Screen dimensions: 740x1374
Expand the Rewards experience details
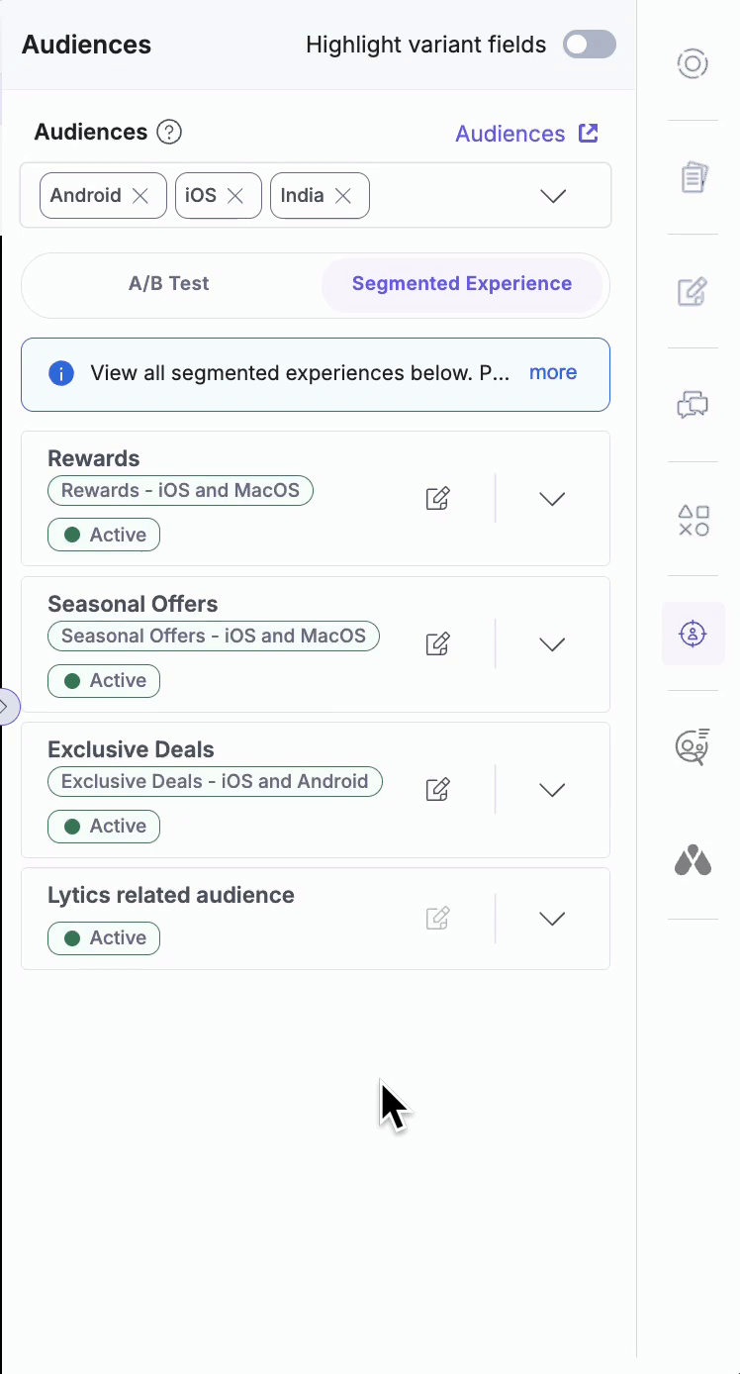552,498
